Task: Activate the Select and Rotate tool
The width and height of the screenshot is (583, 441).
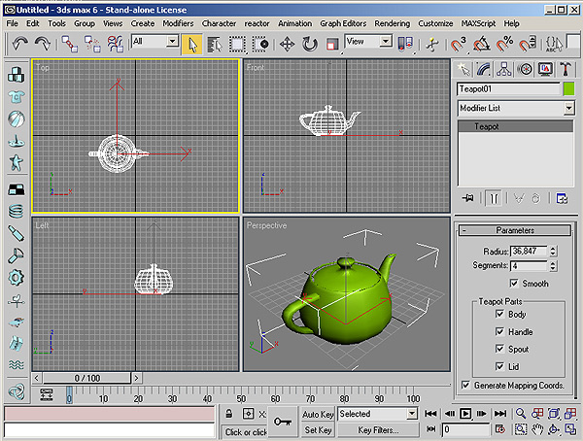Action: tap(310, 44)
